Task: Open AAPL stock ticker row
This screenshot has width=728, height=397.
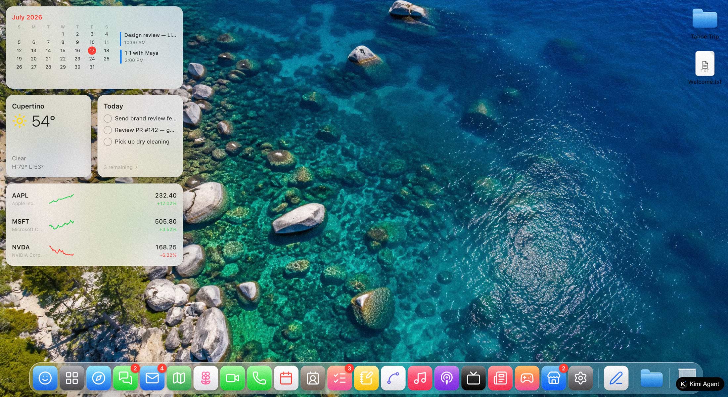Action: tap(94, 199)
